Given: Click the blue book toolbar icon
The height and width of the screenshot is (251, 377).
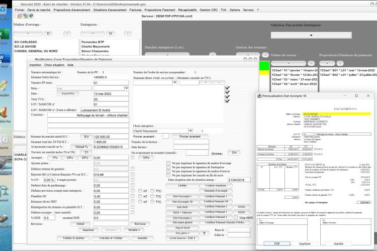Looking at the screenshot, I should tap(31, 16).
